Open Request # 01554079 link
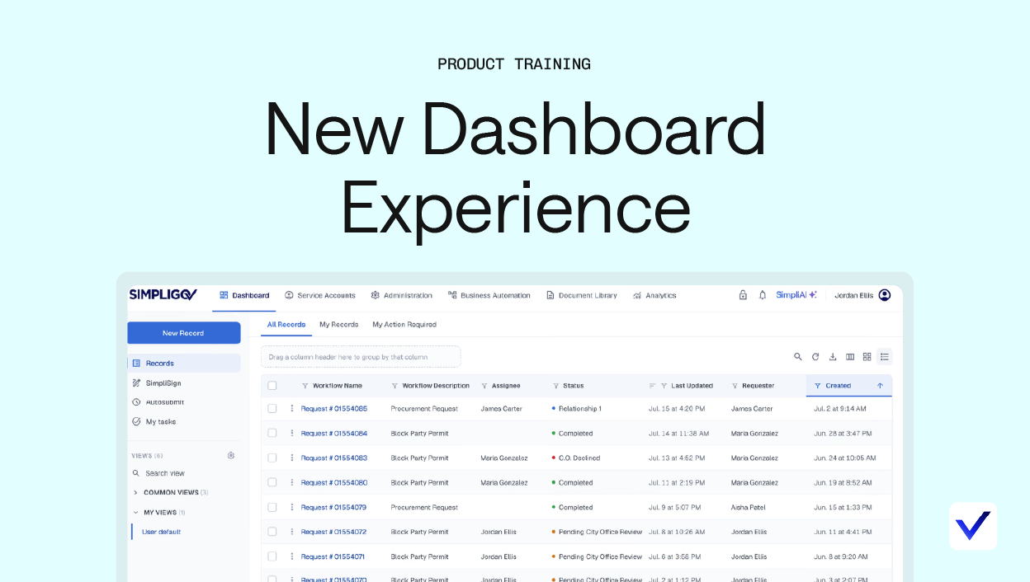The width and height of the screenshot is (1030, 582). coord(333,508)
